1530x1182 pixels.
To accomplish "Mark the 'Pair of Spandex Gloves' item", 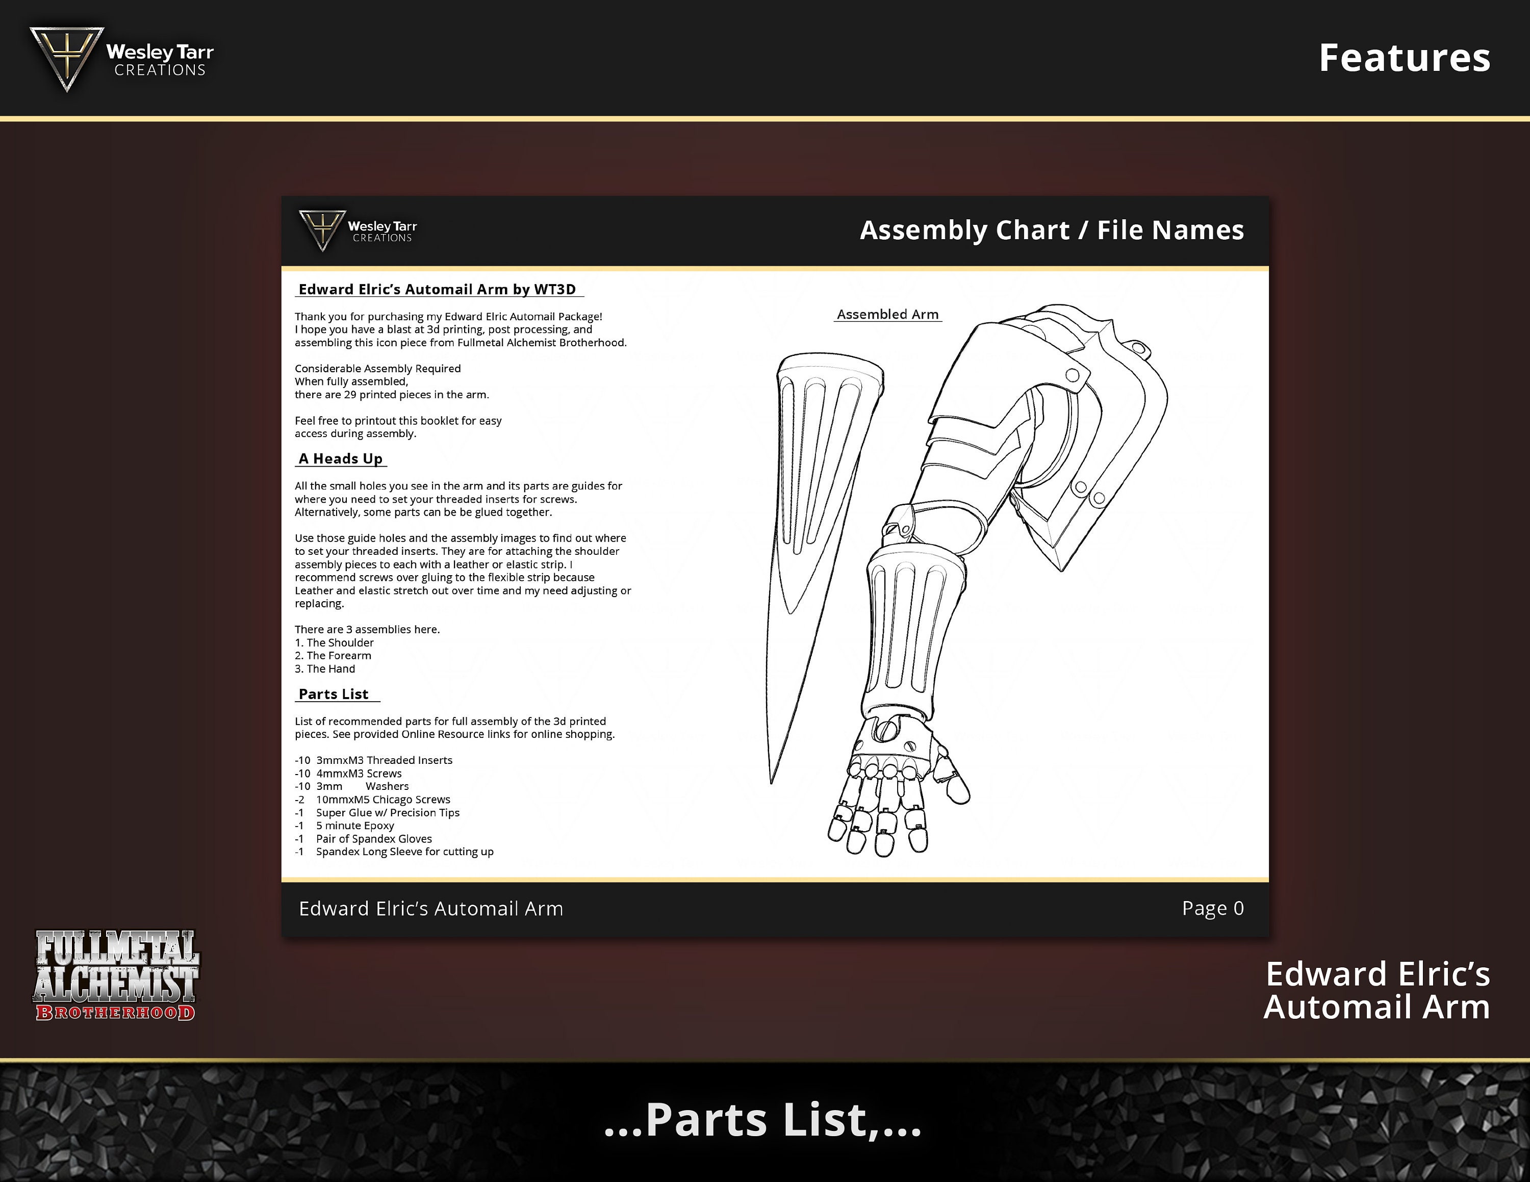I will [x=364, y=839].
